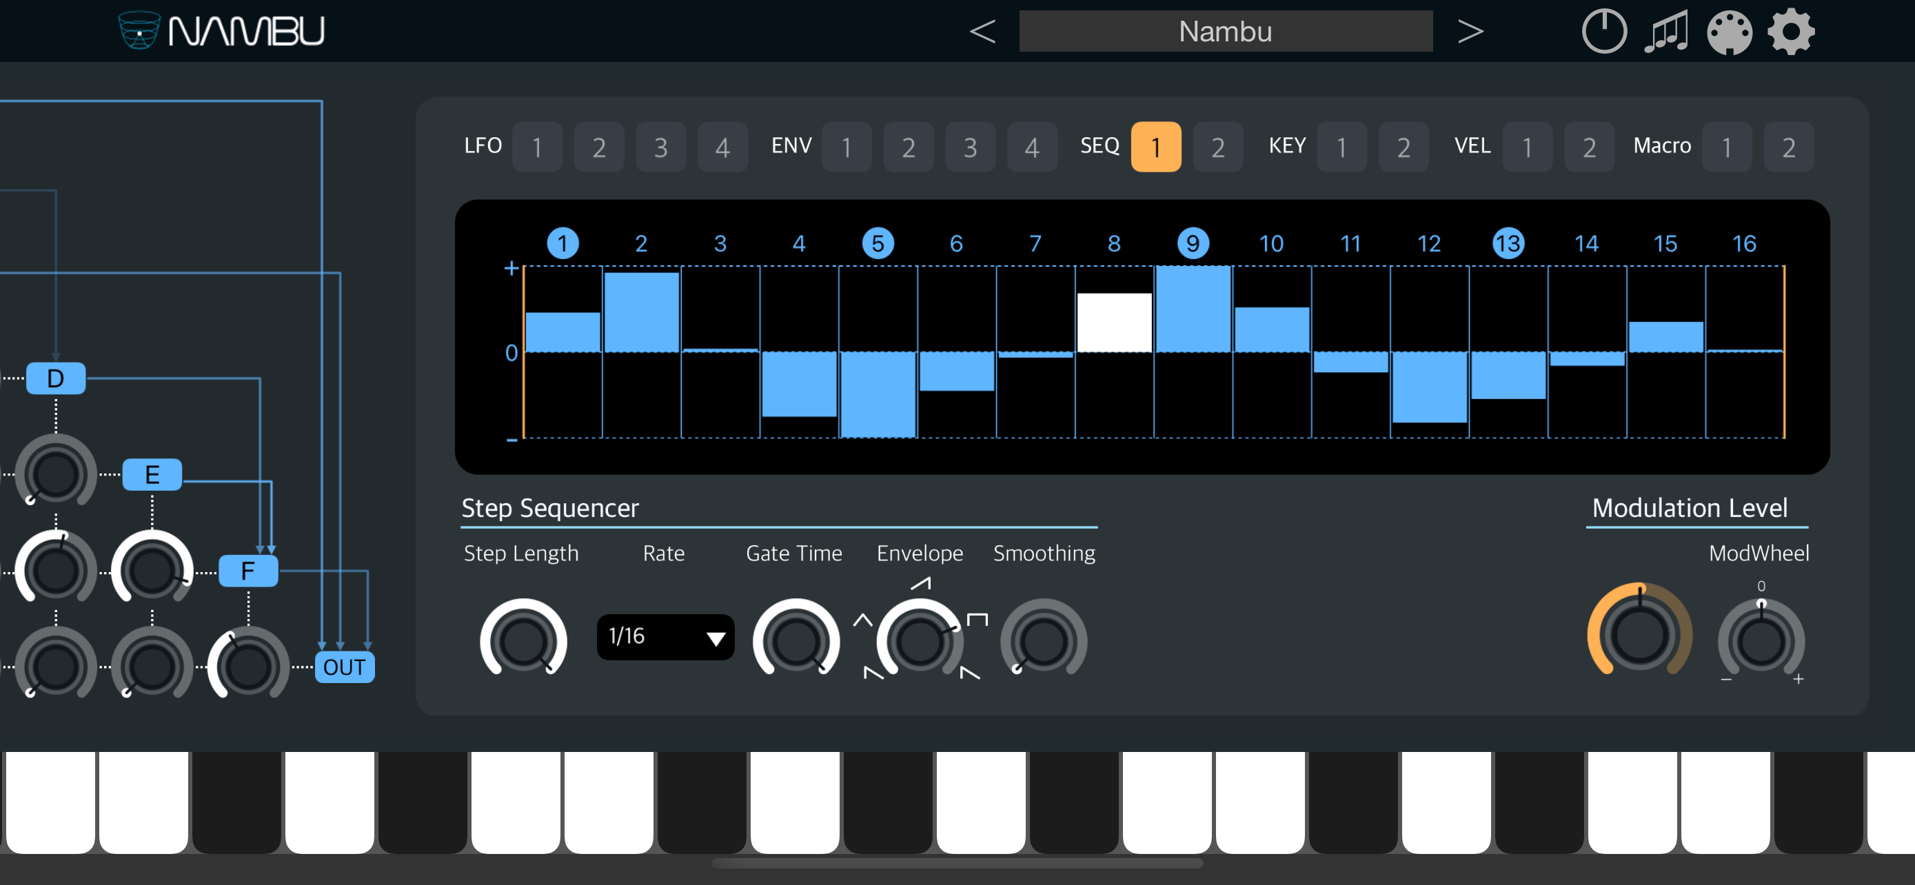This screenshot has height=885, width=1915.
Task: Click the step 9 full positive bar
Action: (x=1193, y=309)
